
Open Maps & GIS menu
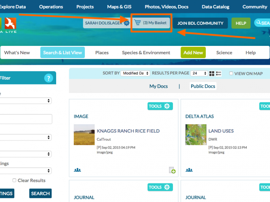(119, 7)
